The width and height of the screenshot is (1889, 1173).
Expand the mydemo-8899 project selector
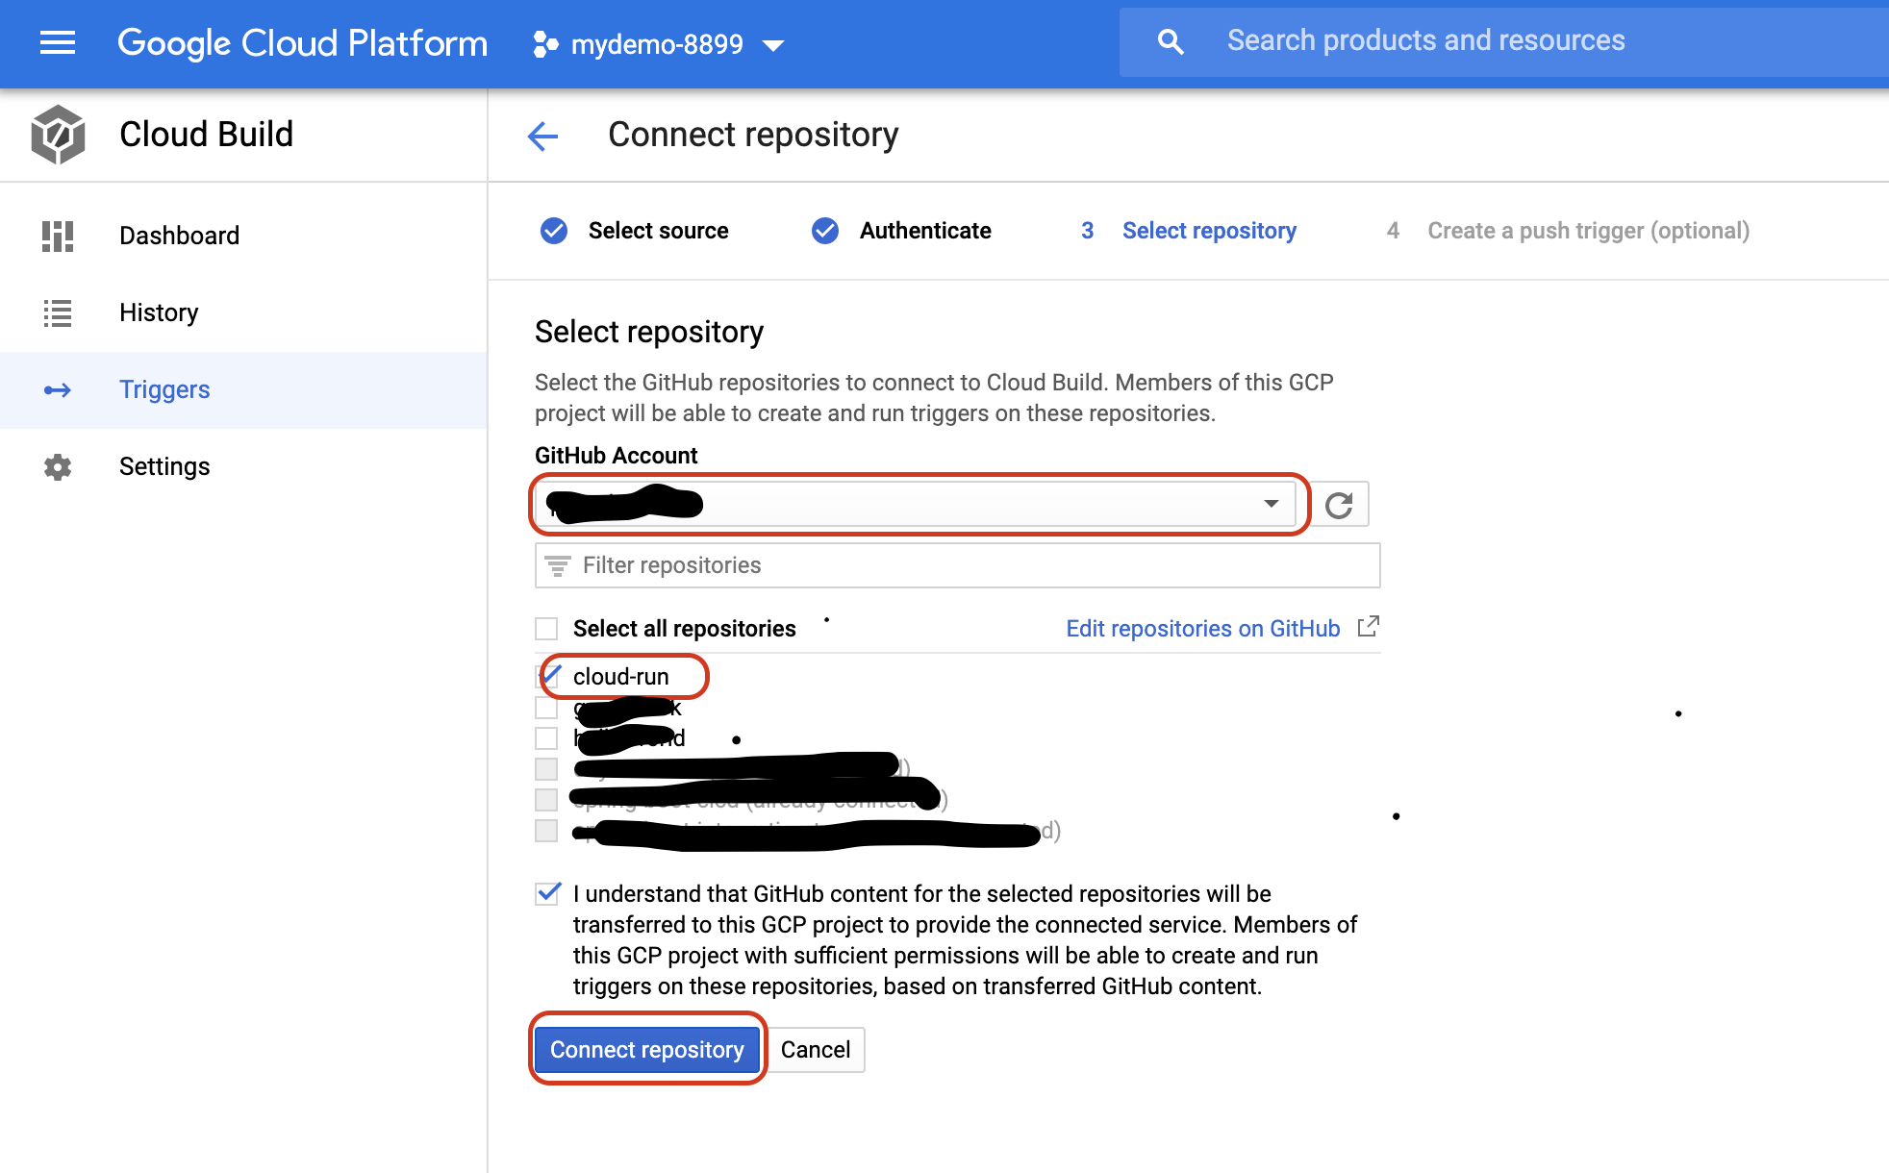click(774, 44)
